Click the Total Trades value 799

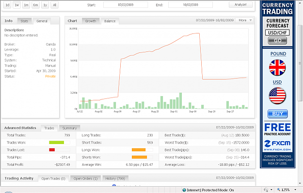pos(67,135)
